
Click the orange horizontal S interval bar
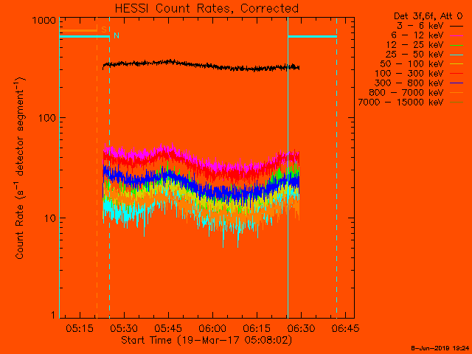coord(78,30)
